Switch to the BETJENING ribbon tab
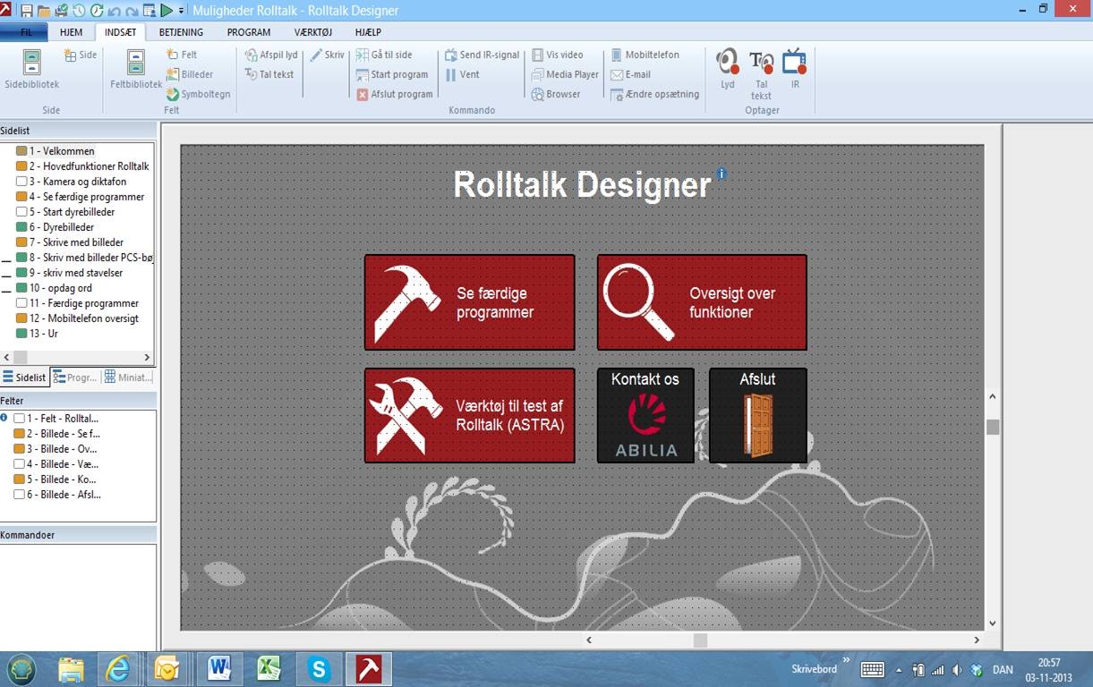The width and height of the screenshot is (1093, 687). (181, 32)
